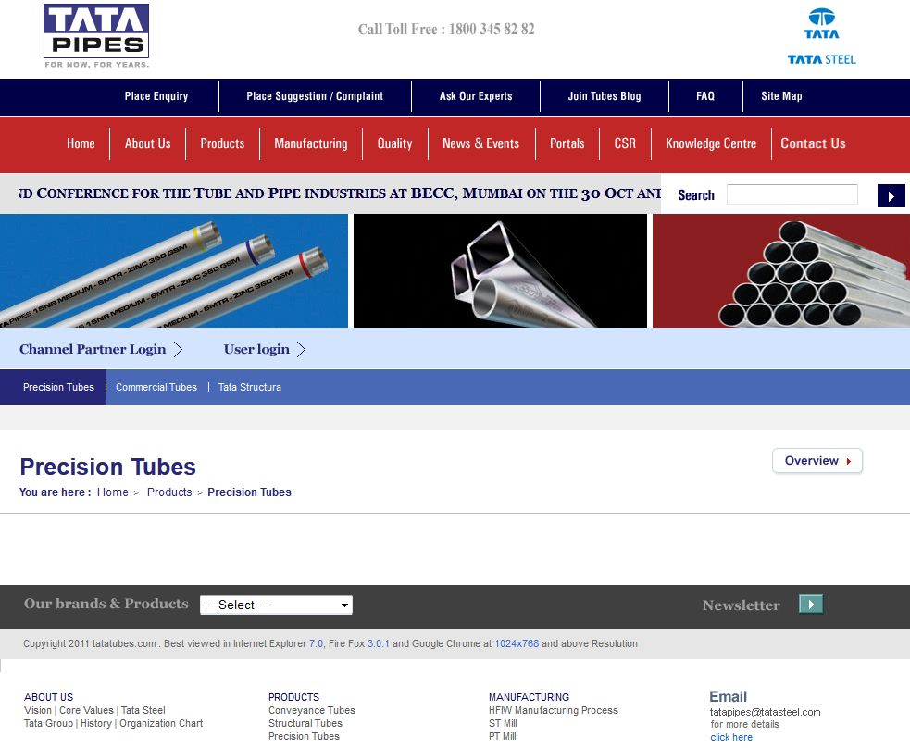Click arrow beside Channel Partner Login

tap(179, 350)
